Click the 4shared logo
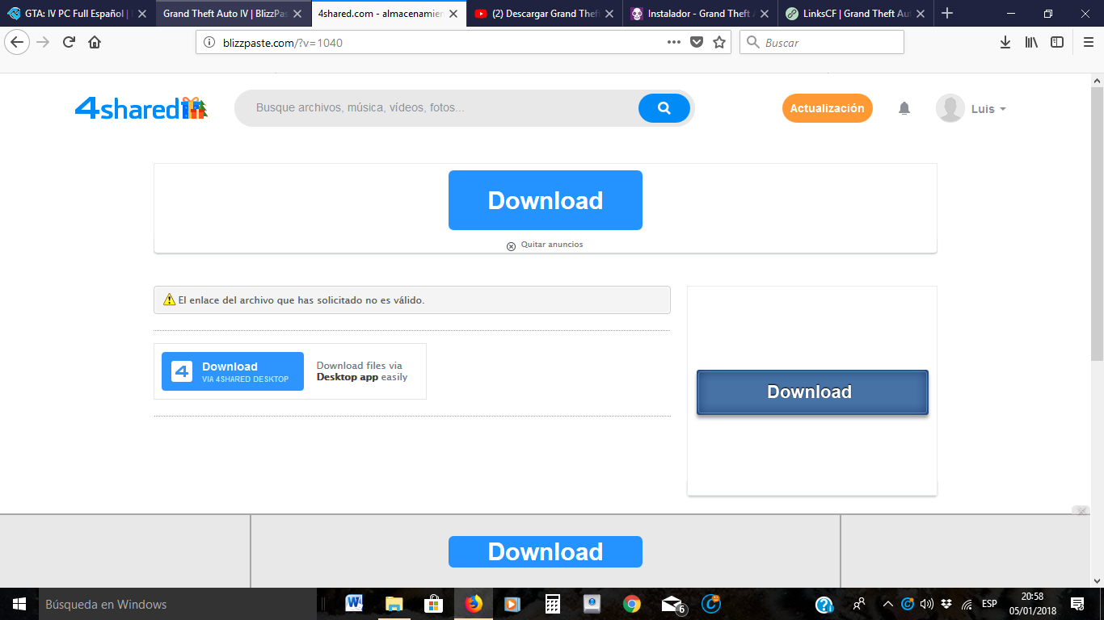The image size is (1104, 620). click(x=141, y=108)
